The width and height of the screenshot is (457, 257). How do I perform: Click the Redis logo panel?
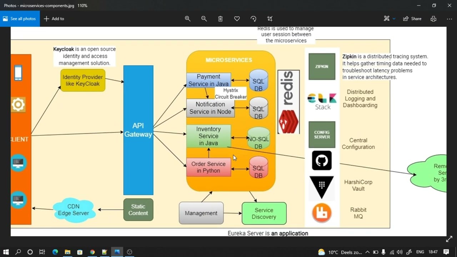288,102
